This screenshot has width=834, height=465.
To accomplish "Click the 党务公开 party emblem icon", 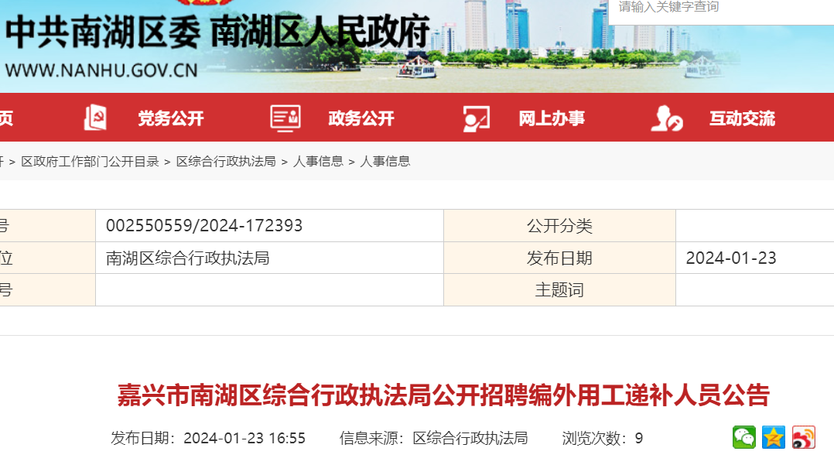I will click(x=94, y=118).
